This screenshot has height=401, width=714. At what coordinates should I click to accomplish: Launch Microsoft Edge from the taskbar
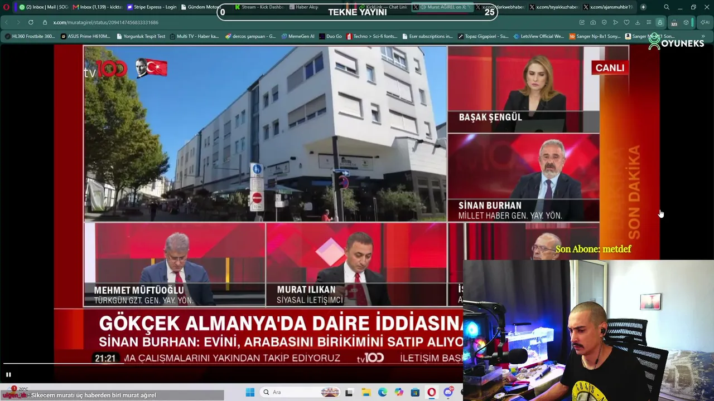(x=383, y=392)
